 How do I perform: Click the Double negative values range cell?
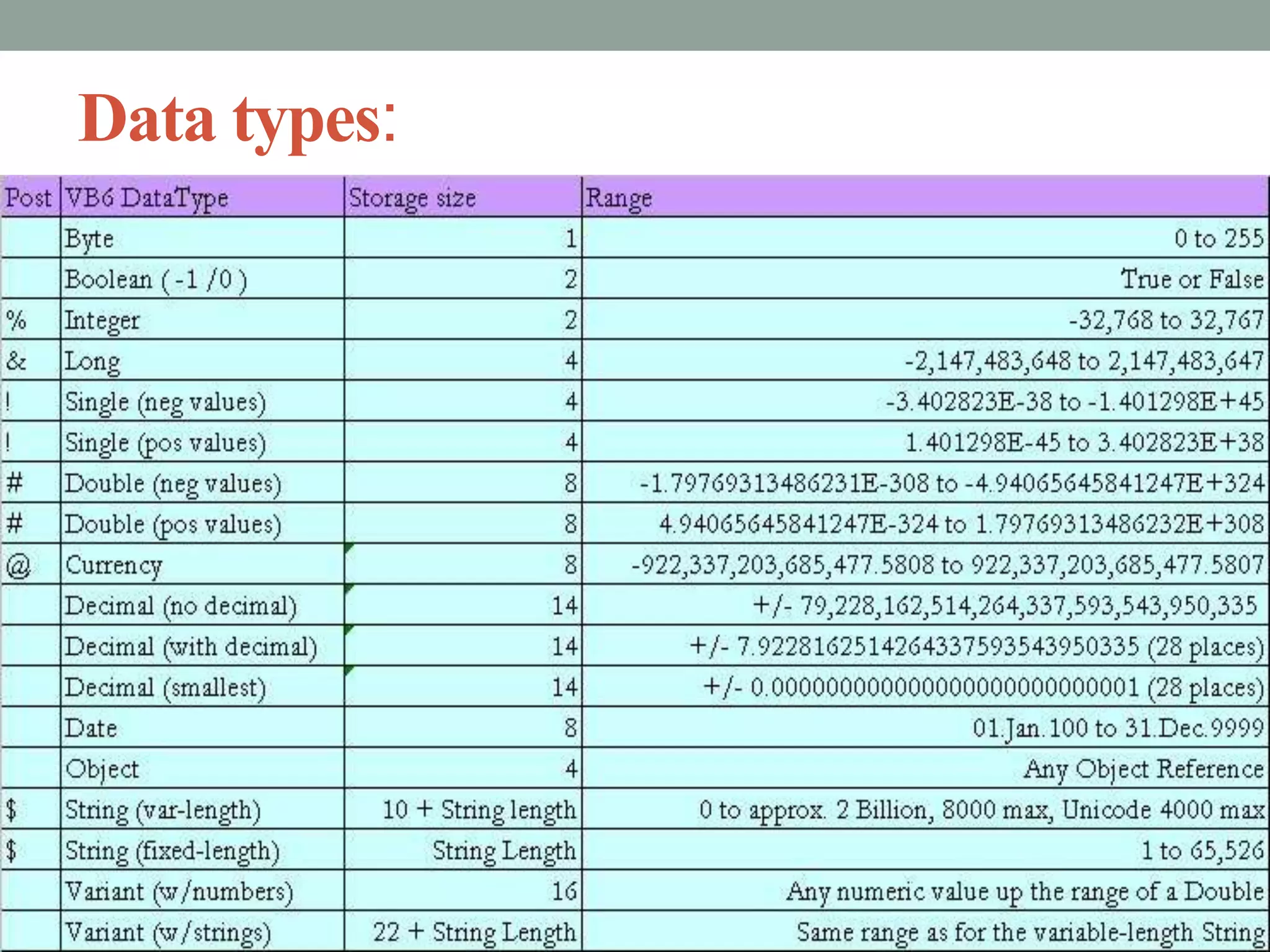(926, 483)
